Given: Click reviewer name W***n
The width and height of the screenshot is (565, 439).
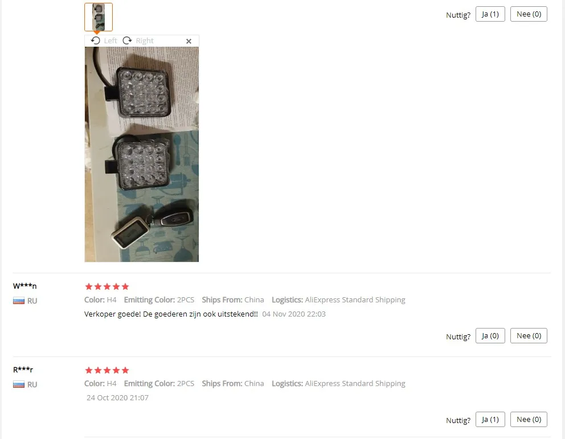Looking at the screenshot, I should pos(24,286).
